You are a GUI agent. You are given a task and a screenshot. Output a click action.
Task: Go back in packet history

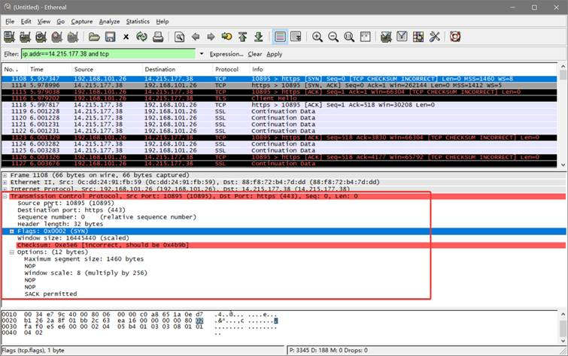point(196,37)
